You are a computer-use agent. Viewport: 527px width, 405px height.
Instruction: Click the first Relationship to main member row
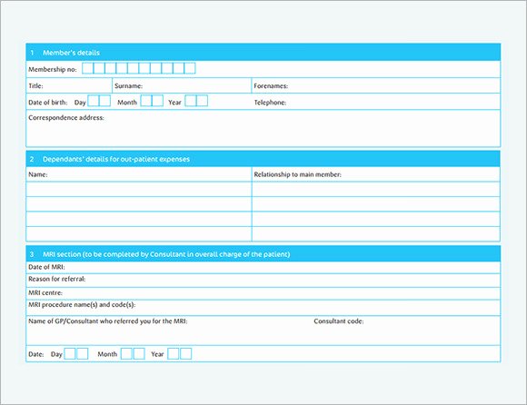point(376,190)
